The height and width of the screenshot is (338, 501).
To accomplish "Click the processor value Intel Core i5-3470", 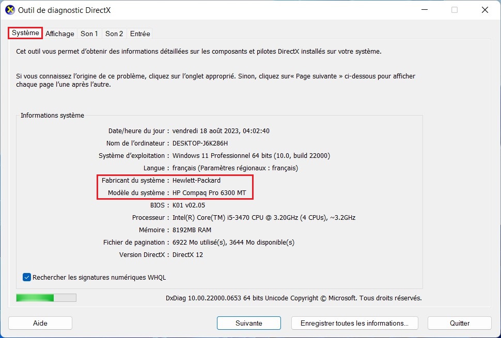I will tap(264, 218).
